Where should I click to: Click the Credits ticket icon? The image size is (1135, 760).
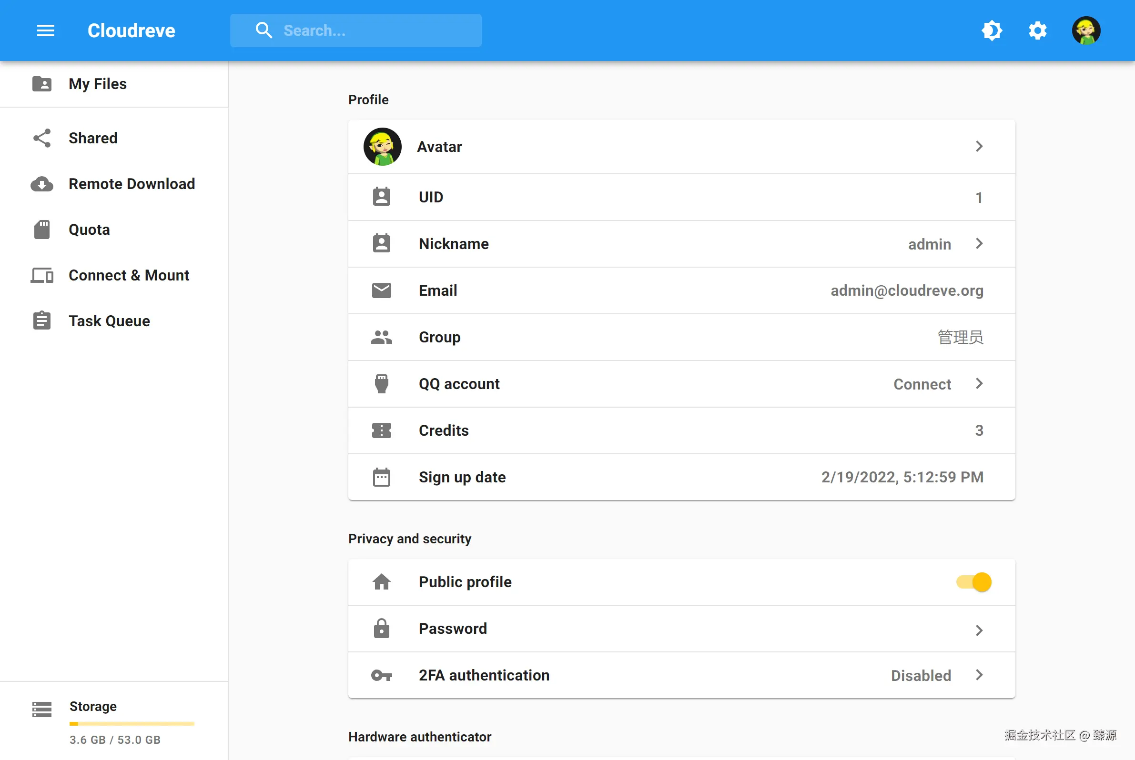[x=382, y=430]
